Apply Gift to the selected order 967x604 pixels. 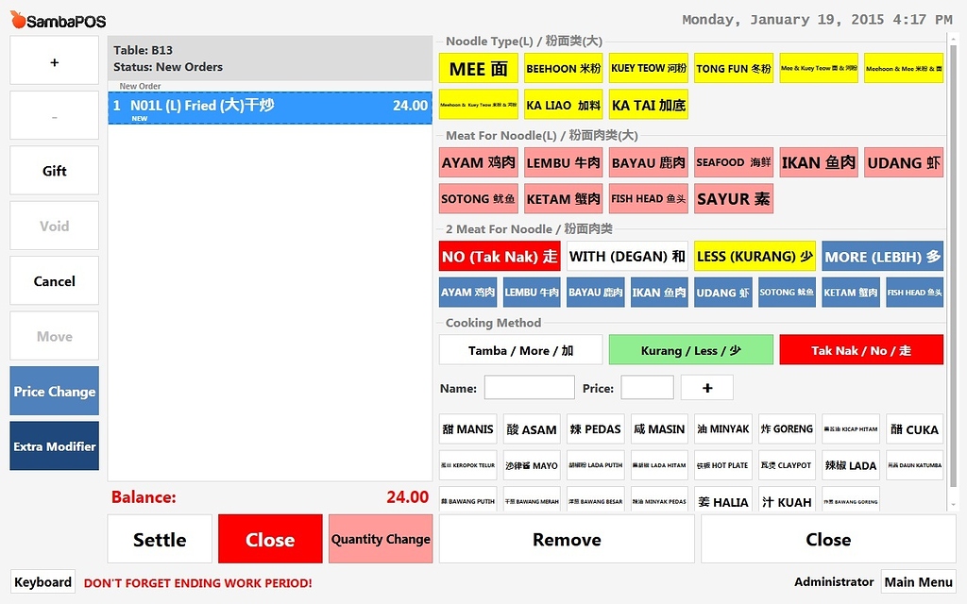(53, 170)
